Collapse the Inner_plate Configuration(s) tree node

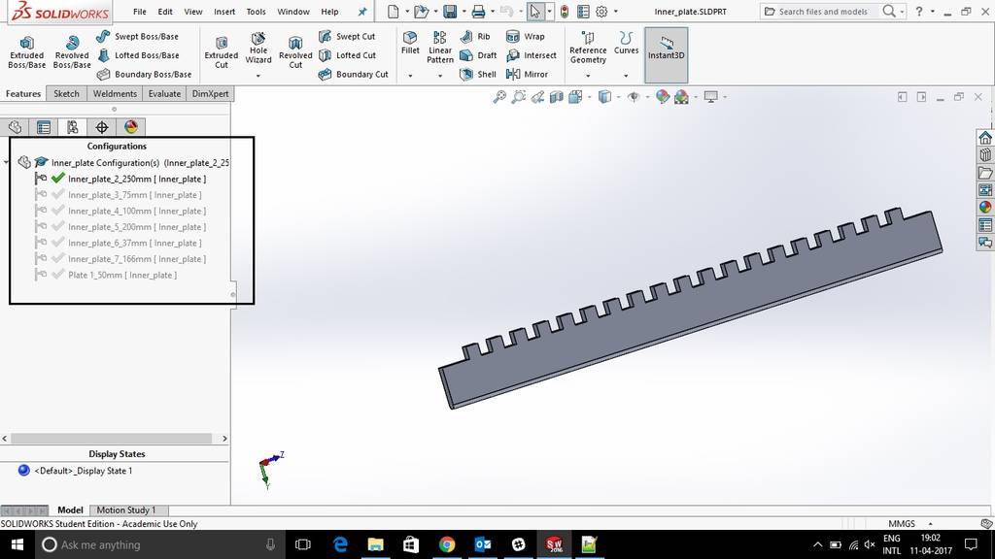[x=6, y=163]
